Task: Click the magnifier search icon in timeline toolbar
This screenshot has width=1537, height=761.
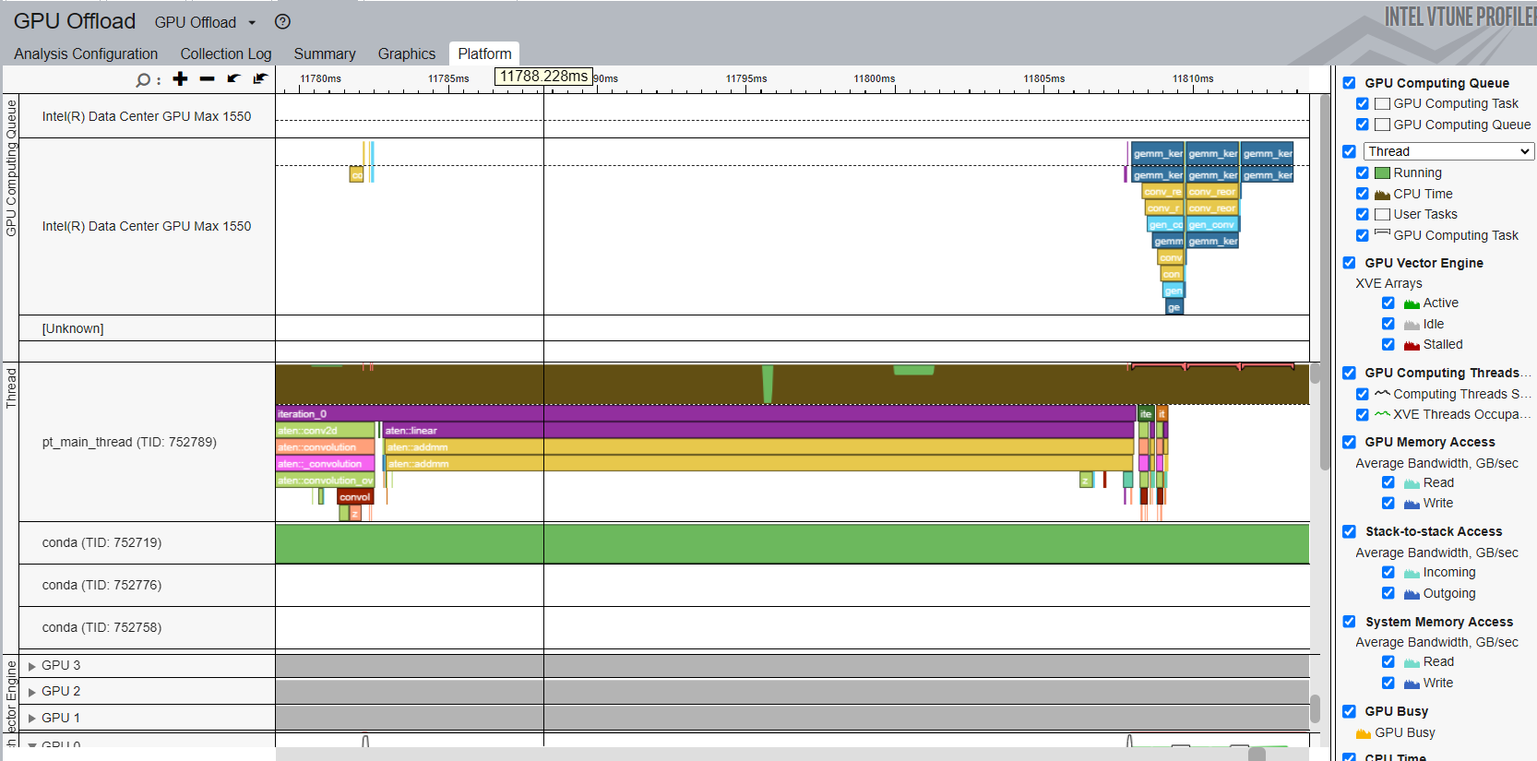Action: coord(143,80)
